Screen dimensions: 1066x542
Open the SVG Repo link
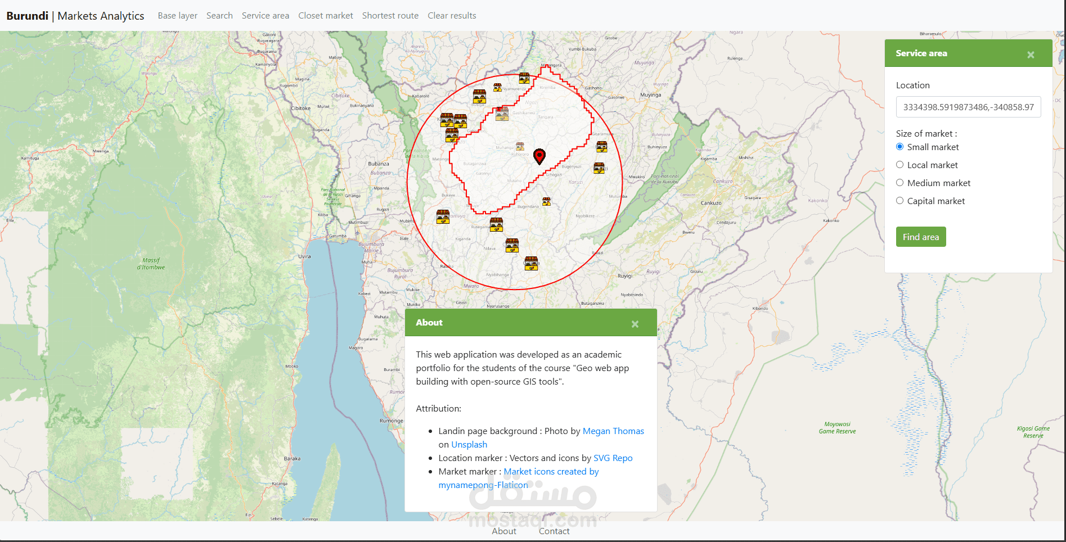pos(613,458)
